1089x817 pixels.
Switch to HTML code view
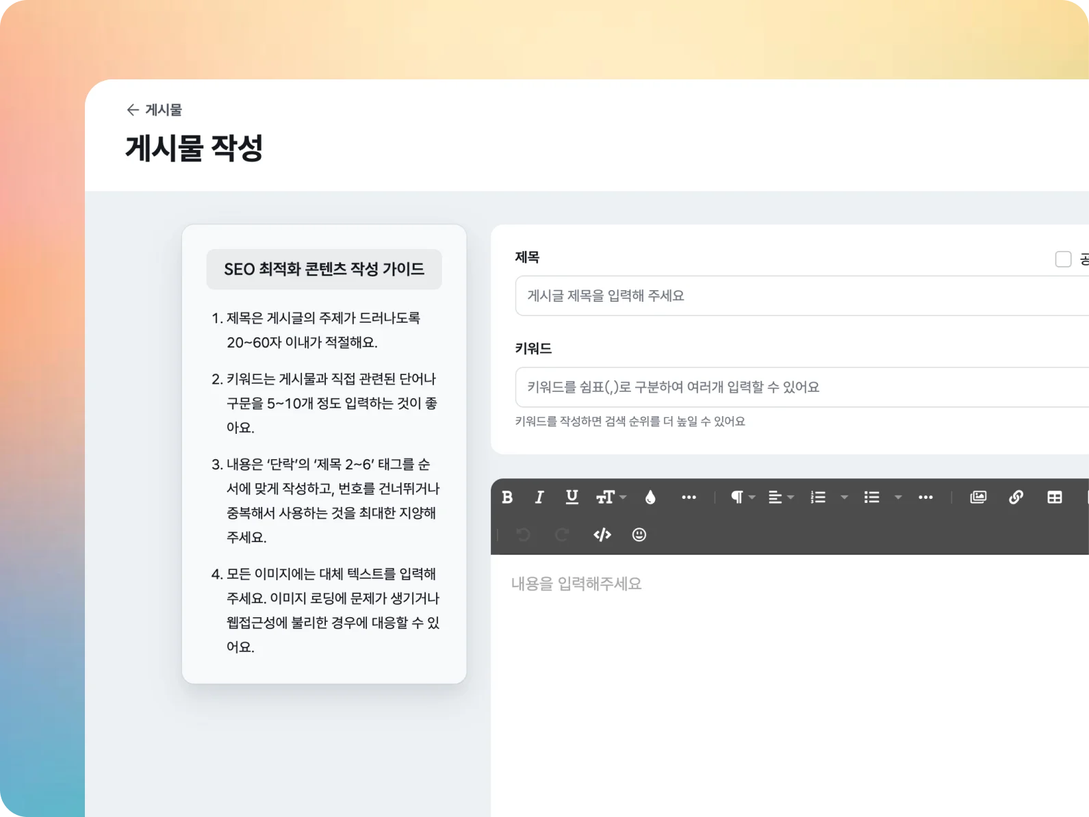(x=602, y=535)
